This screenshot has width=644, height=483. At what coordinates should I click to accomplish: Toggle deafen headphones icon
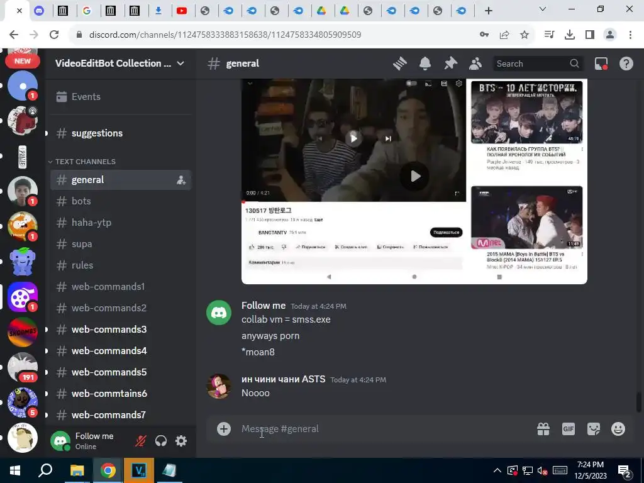[x=161, y=441]
